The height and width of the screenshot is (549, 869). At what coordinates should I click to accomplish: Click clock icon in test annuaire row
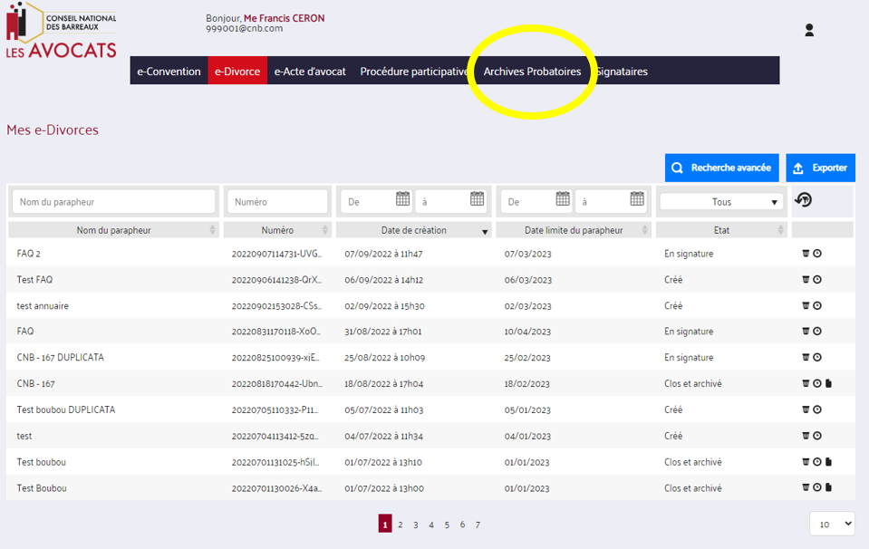(817, 305)
